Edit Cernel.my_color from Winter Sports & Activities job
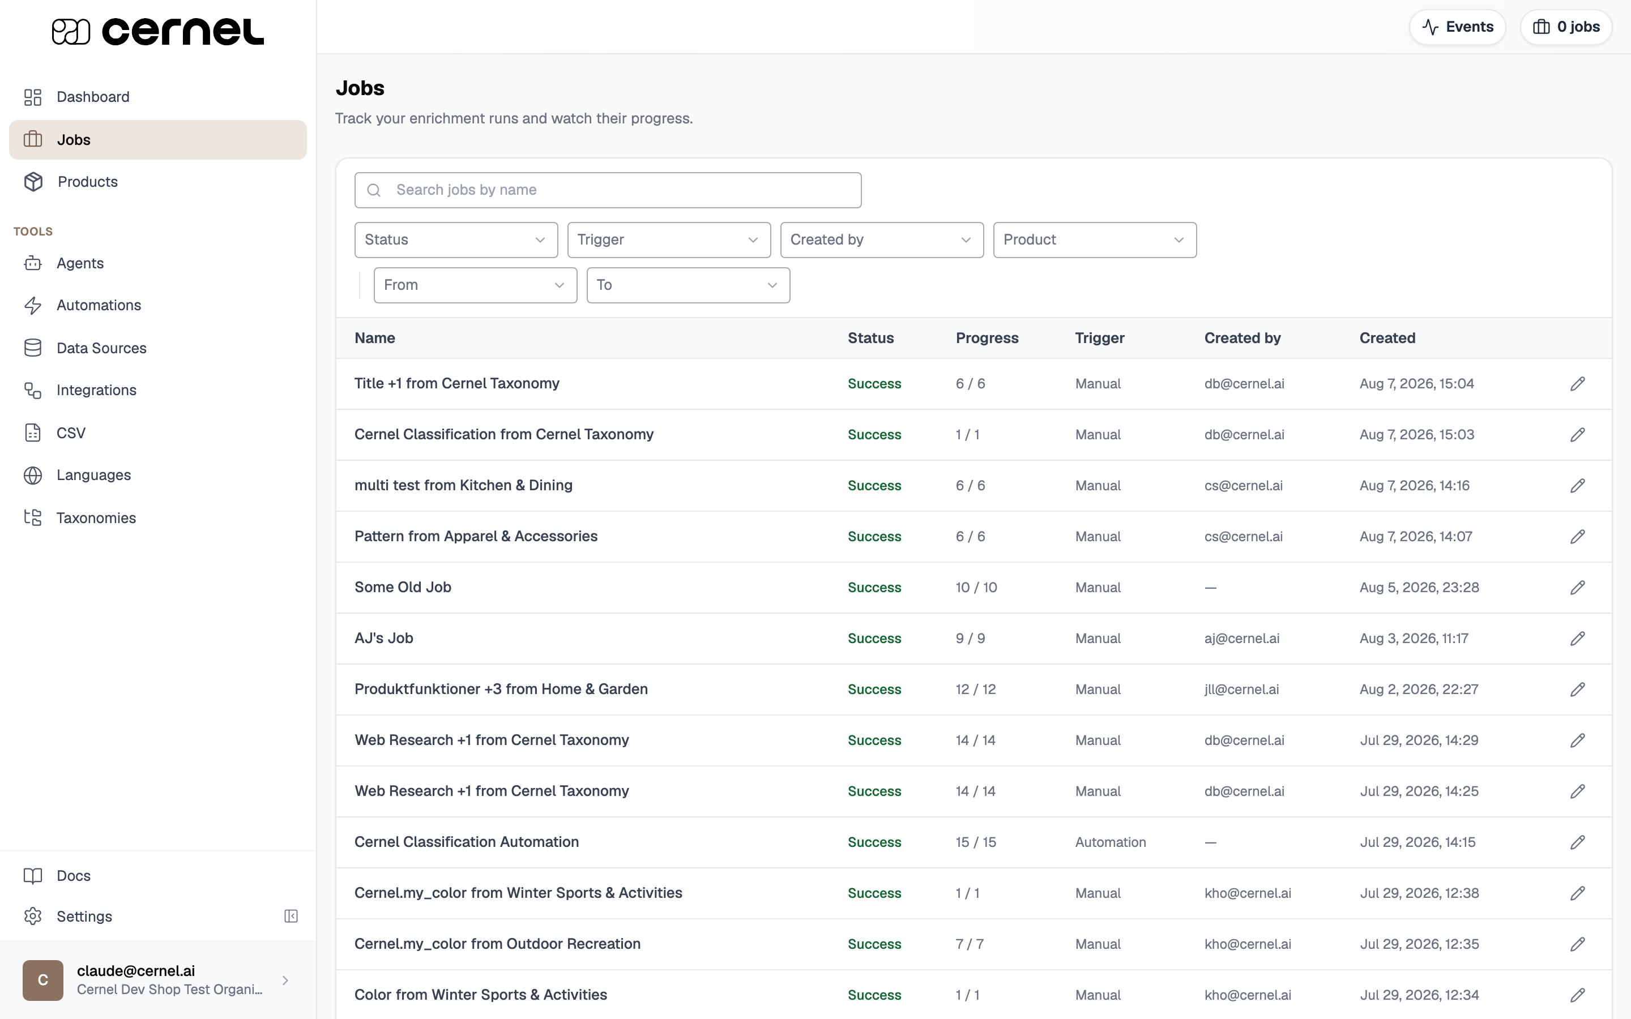This screenshot has width=1631, height=1019. click(1578, 894)
